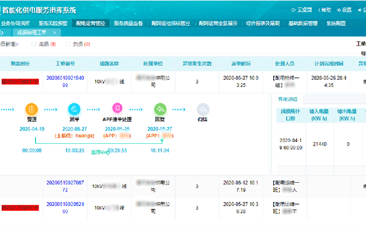Select the 异常明细 tab

click(288, 100)
